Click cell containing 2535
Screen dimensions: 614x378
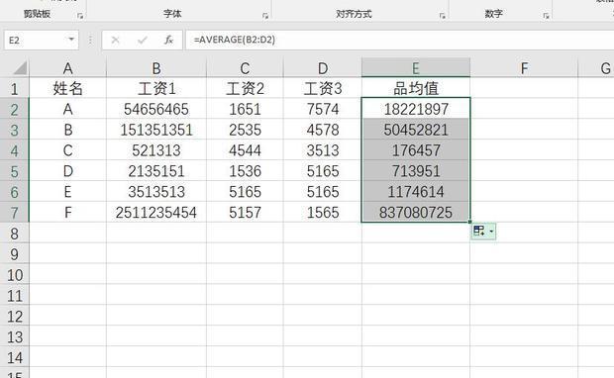pyautogui.click(x=245, y=130)
